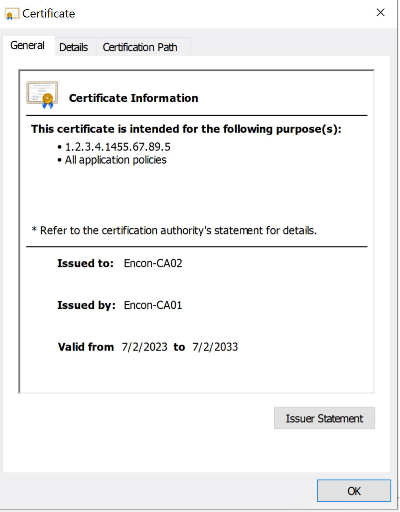Click the All application policies entry
The width and height of the screenshot is (400, 512).
pyautogui.click(x=116, y=160)
